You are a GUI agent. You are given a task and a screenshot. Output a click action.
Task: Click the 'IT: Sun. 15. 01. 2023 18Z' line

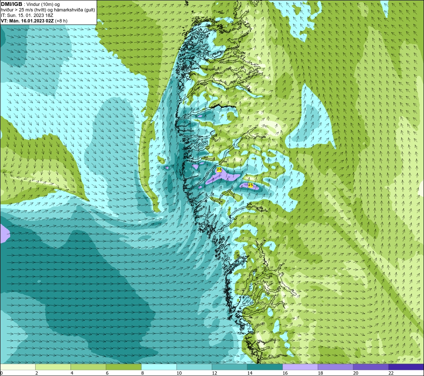click(27, 15)
